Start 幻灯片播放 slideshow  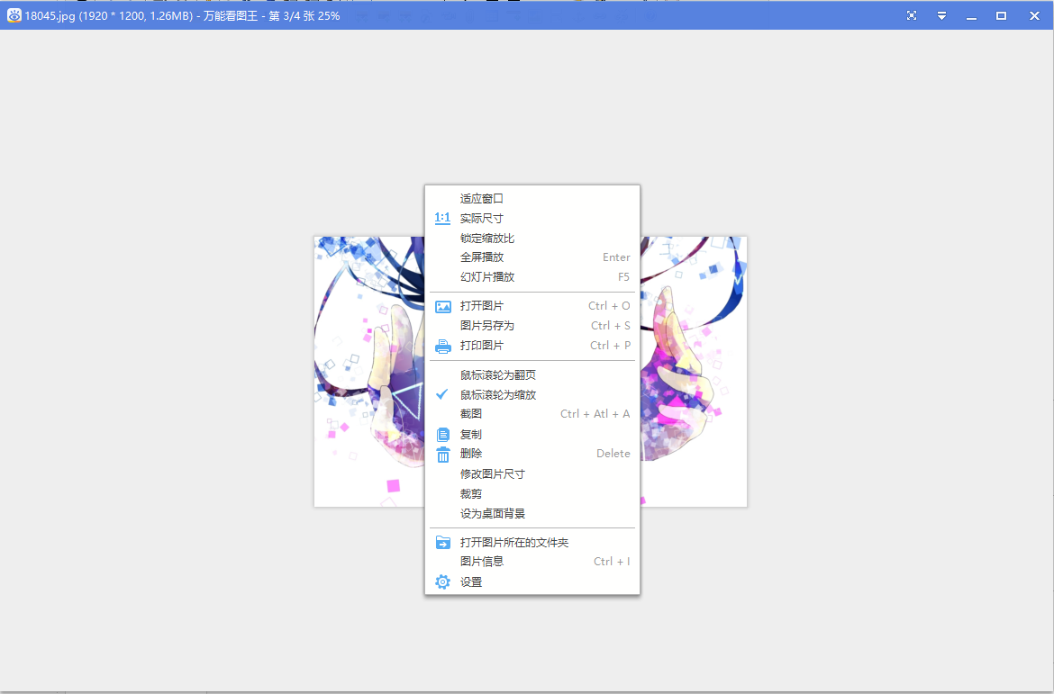coord(532,277)
